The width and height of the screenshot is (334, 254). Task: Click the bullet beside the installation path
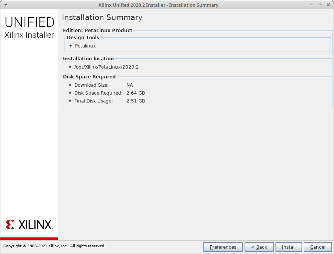tap(70, 67)
